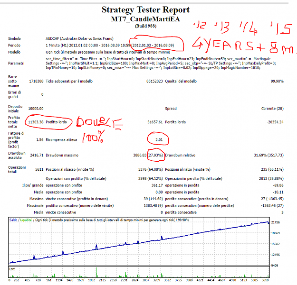Click the "1 Minuto (M1)" period value
297x285 pixels.
pyautogui.click(x=57, y=46)
